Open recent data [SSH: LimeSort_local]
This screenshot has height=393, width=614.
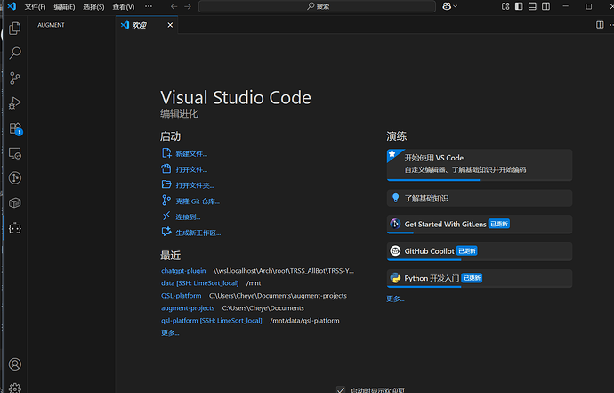(x=199, y=283)
